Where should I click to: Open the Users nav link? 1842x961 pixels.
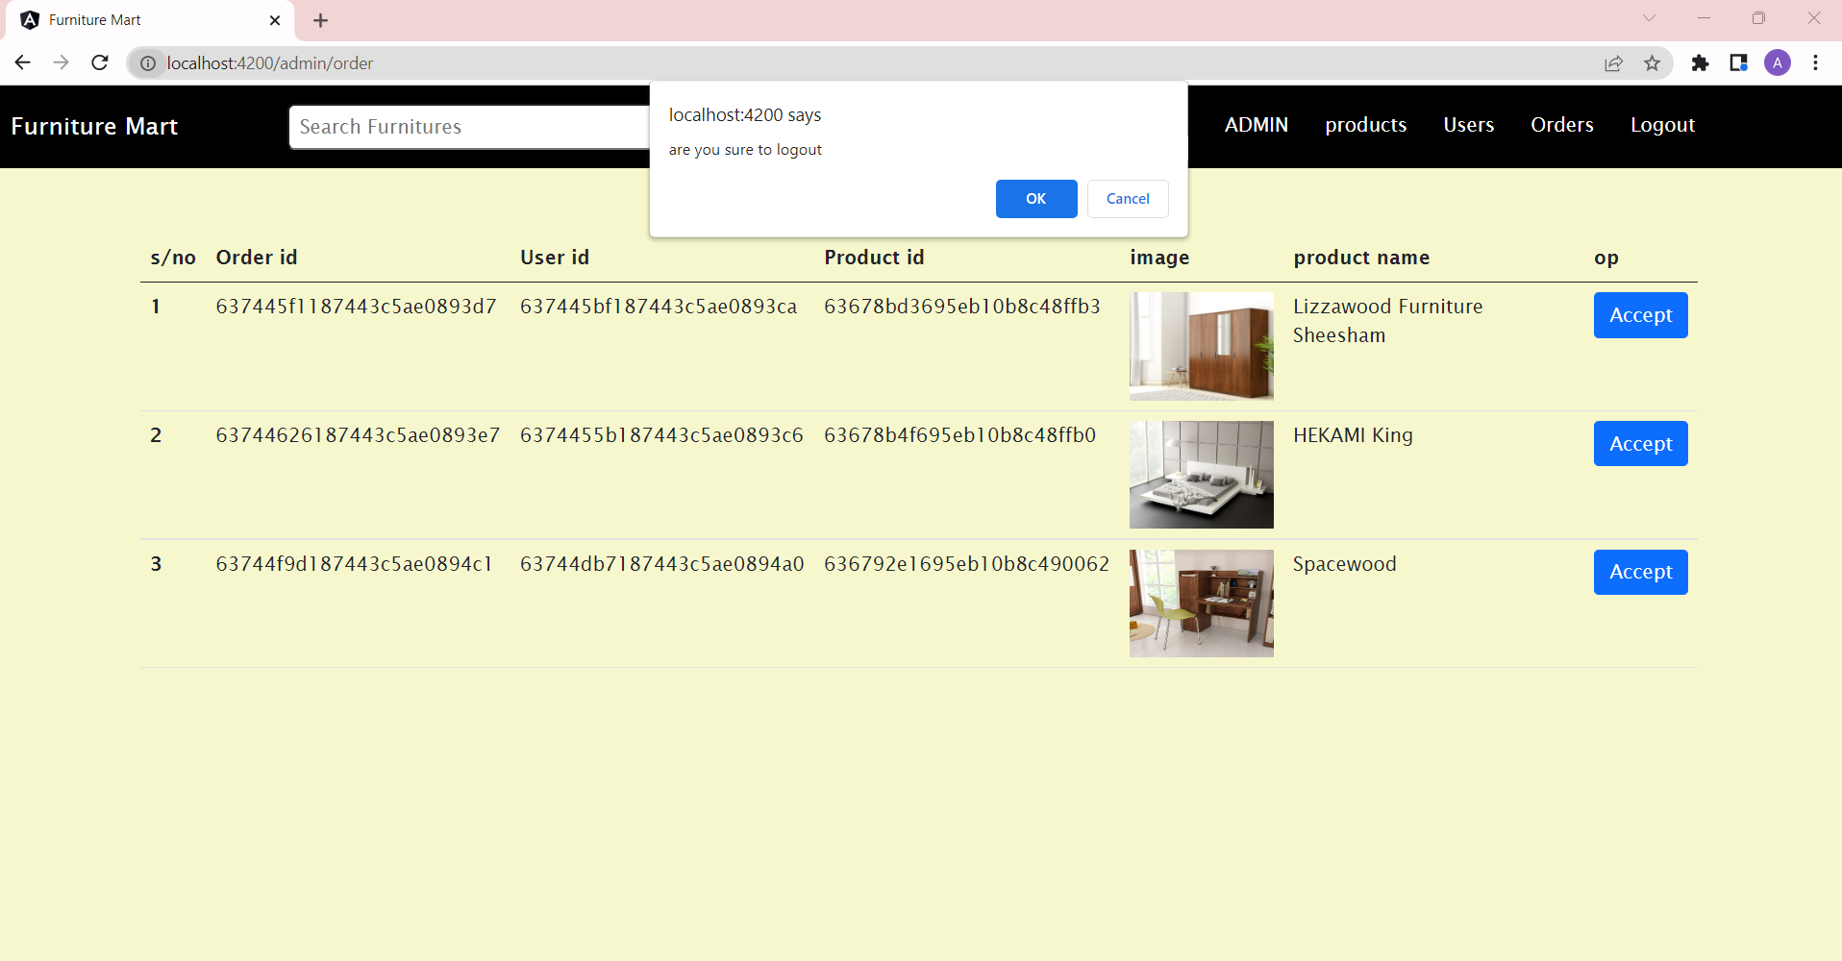point(1468,125)
